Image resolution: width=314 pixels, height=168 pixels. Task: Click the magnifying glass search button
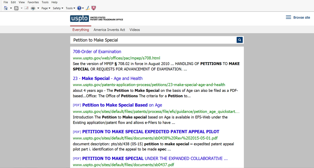240,40
